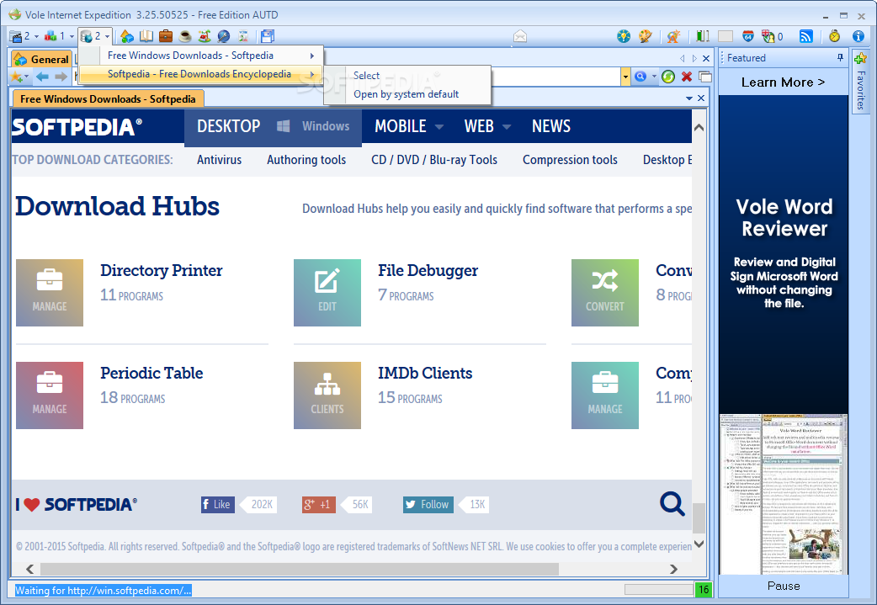Click Select in the submenu
The height and width of the screenshot is (605, 877).
366,76
